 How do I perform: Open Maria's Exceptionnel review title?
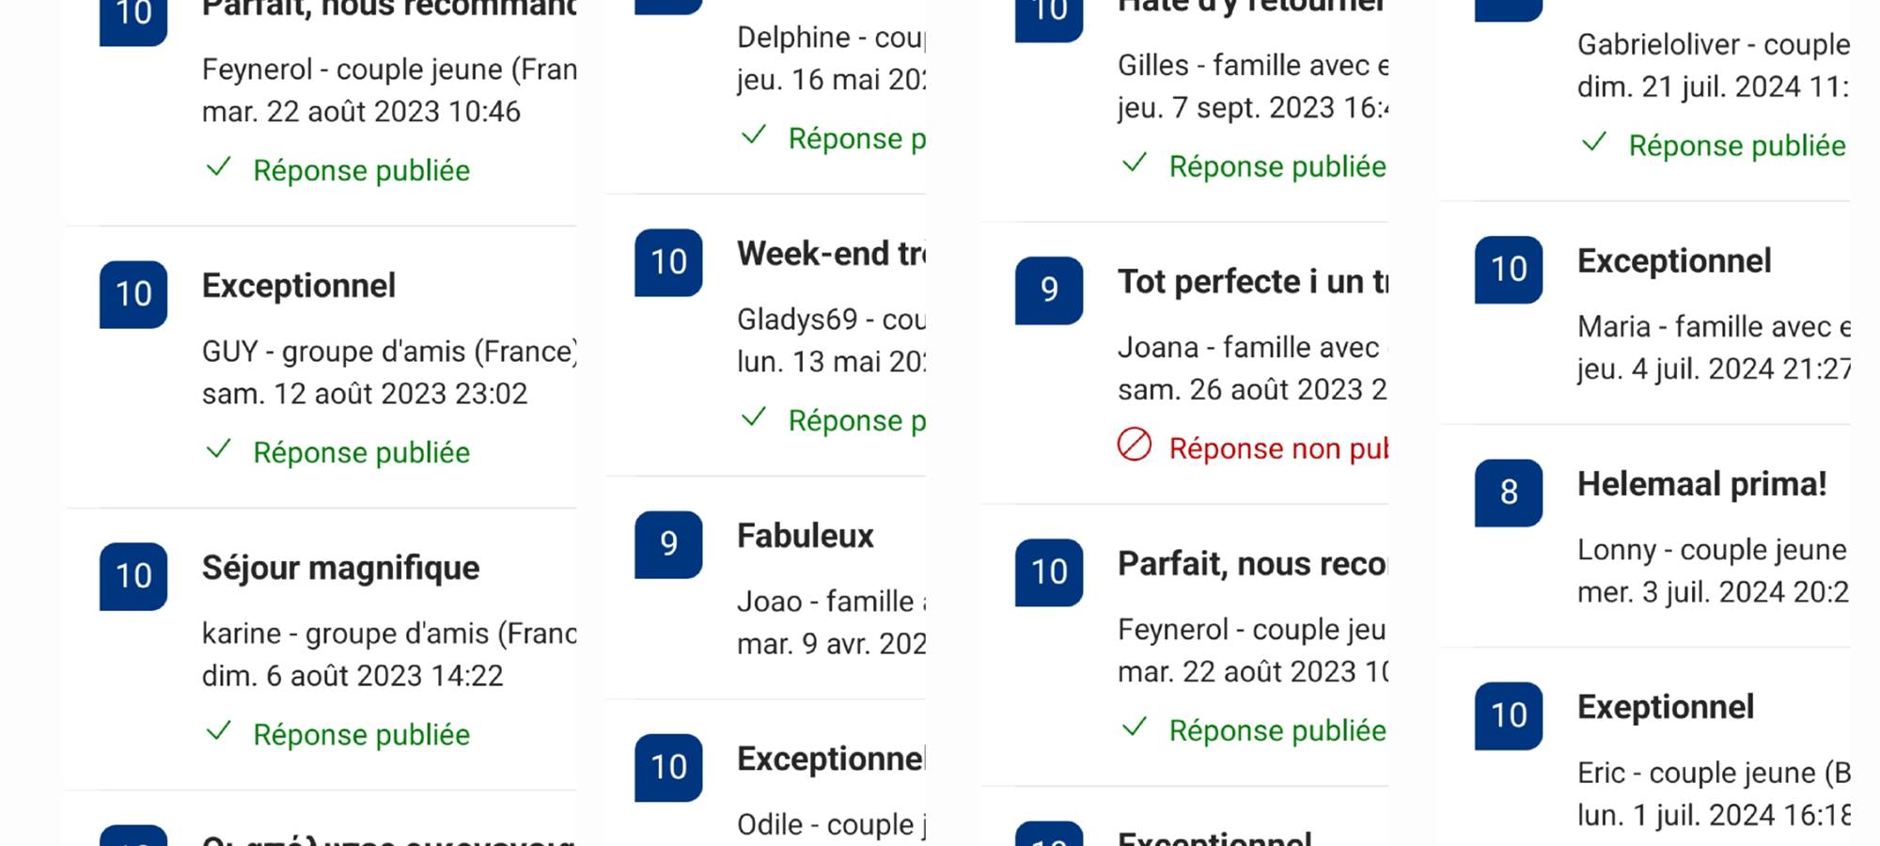click(x=1674, y=261)
